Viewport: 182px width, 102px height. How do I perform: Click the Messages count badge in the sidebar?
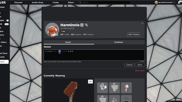(x=8, y=20)
